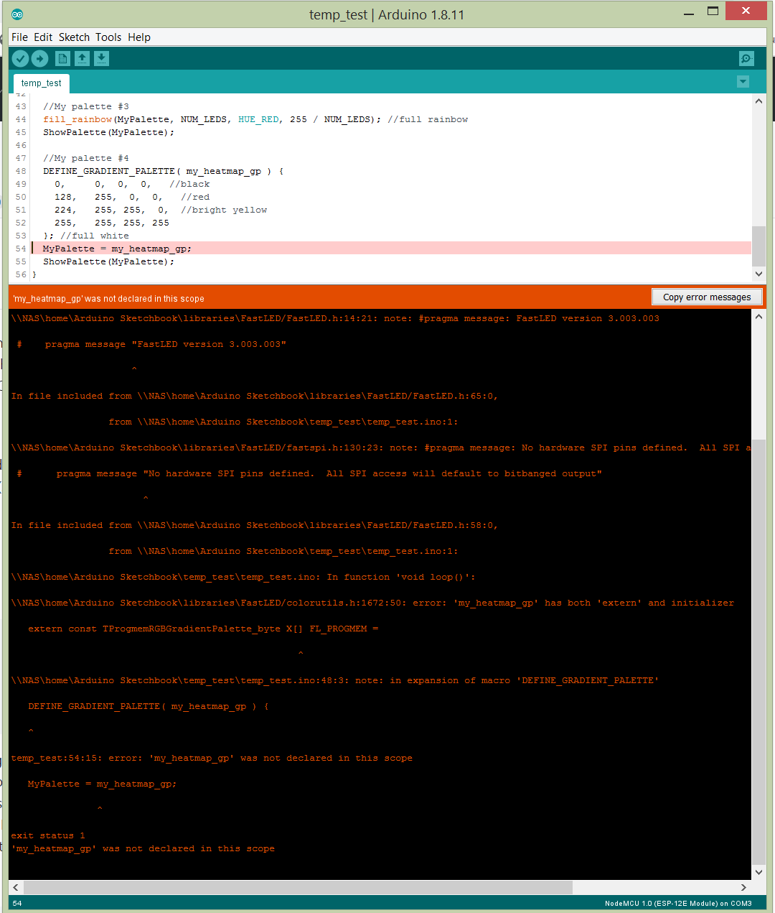The width and height of the screenshot is (775, 913).
Task: Click console horizontal scroll right arrow
Action: [743, 887]
